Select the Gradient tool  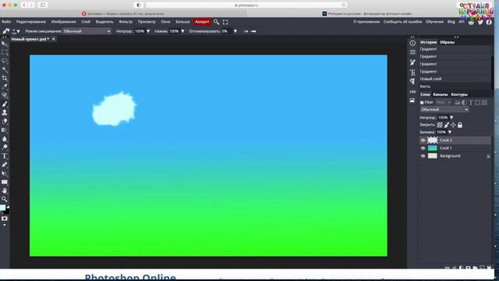tap(5, 130)
